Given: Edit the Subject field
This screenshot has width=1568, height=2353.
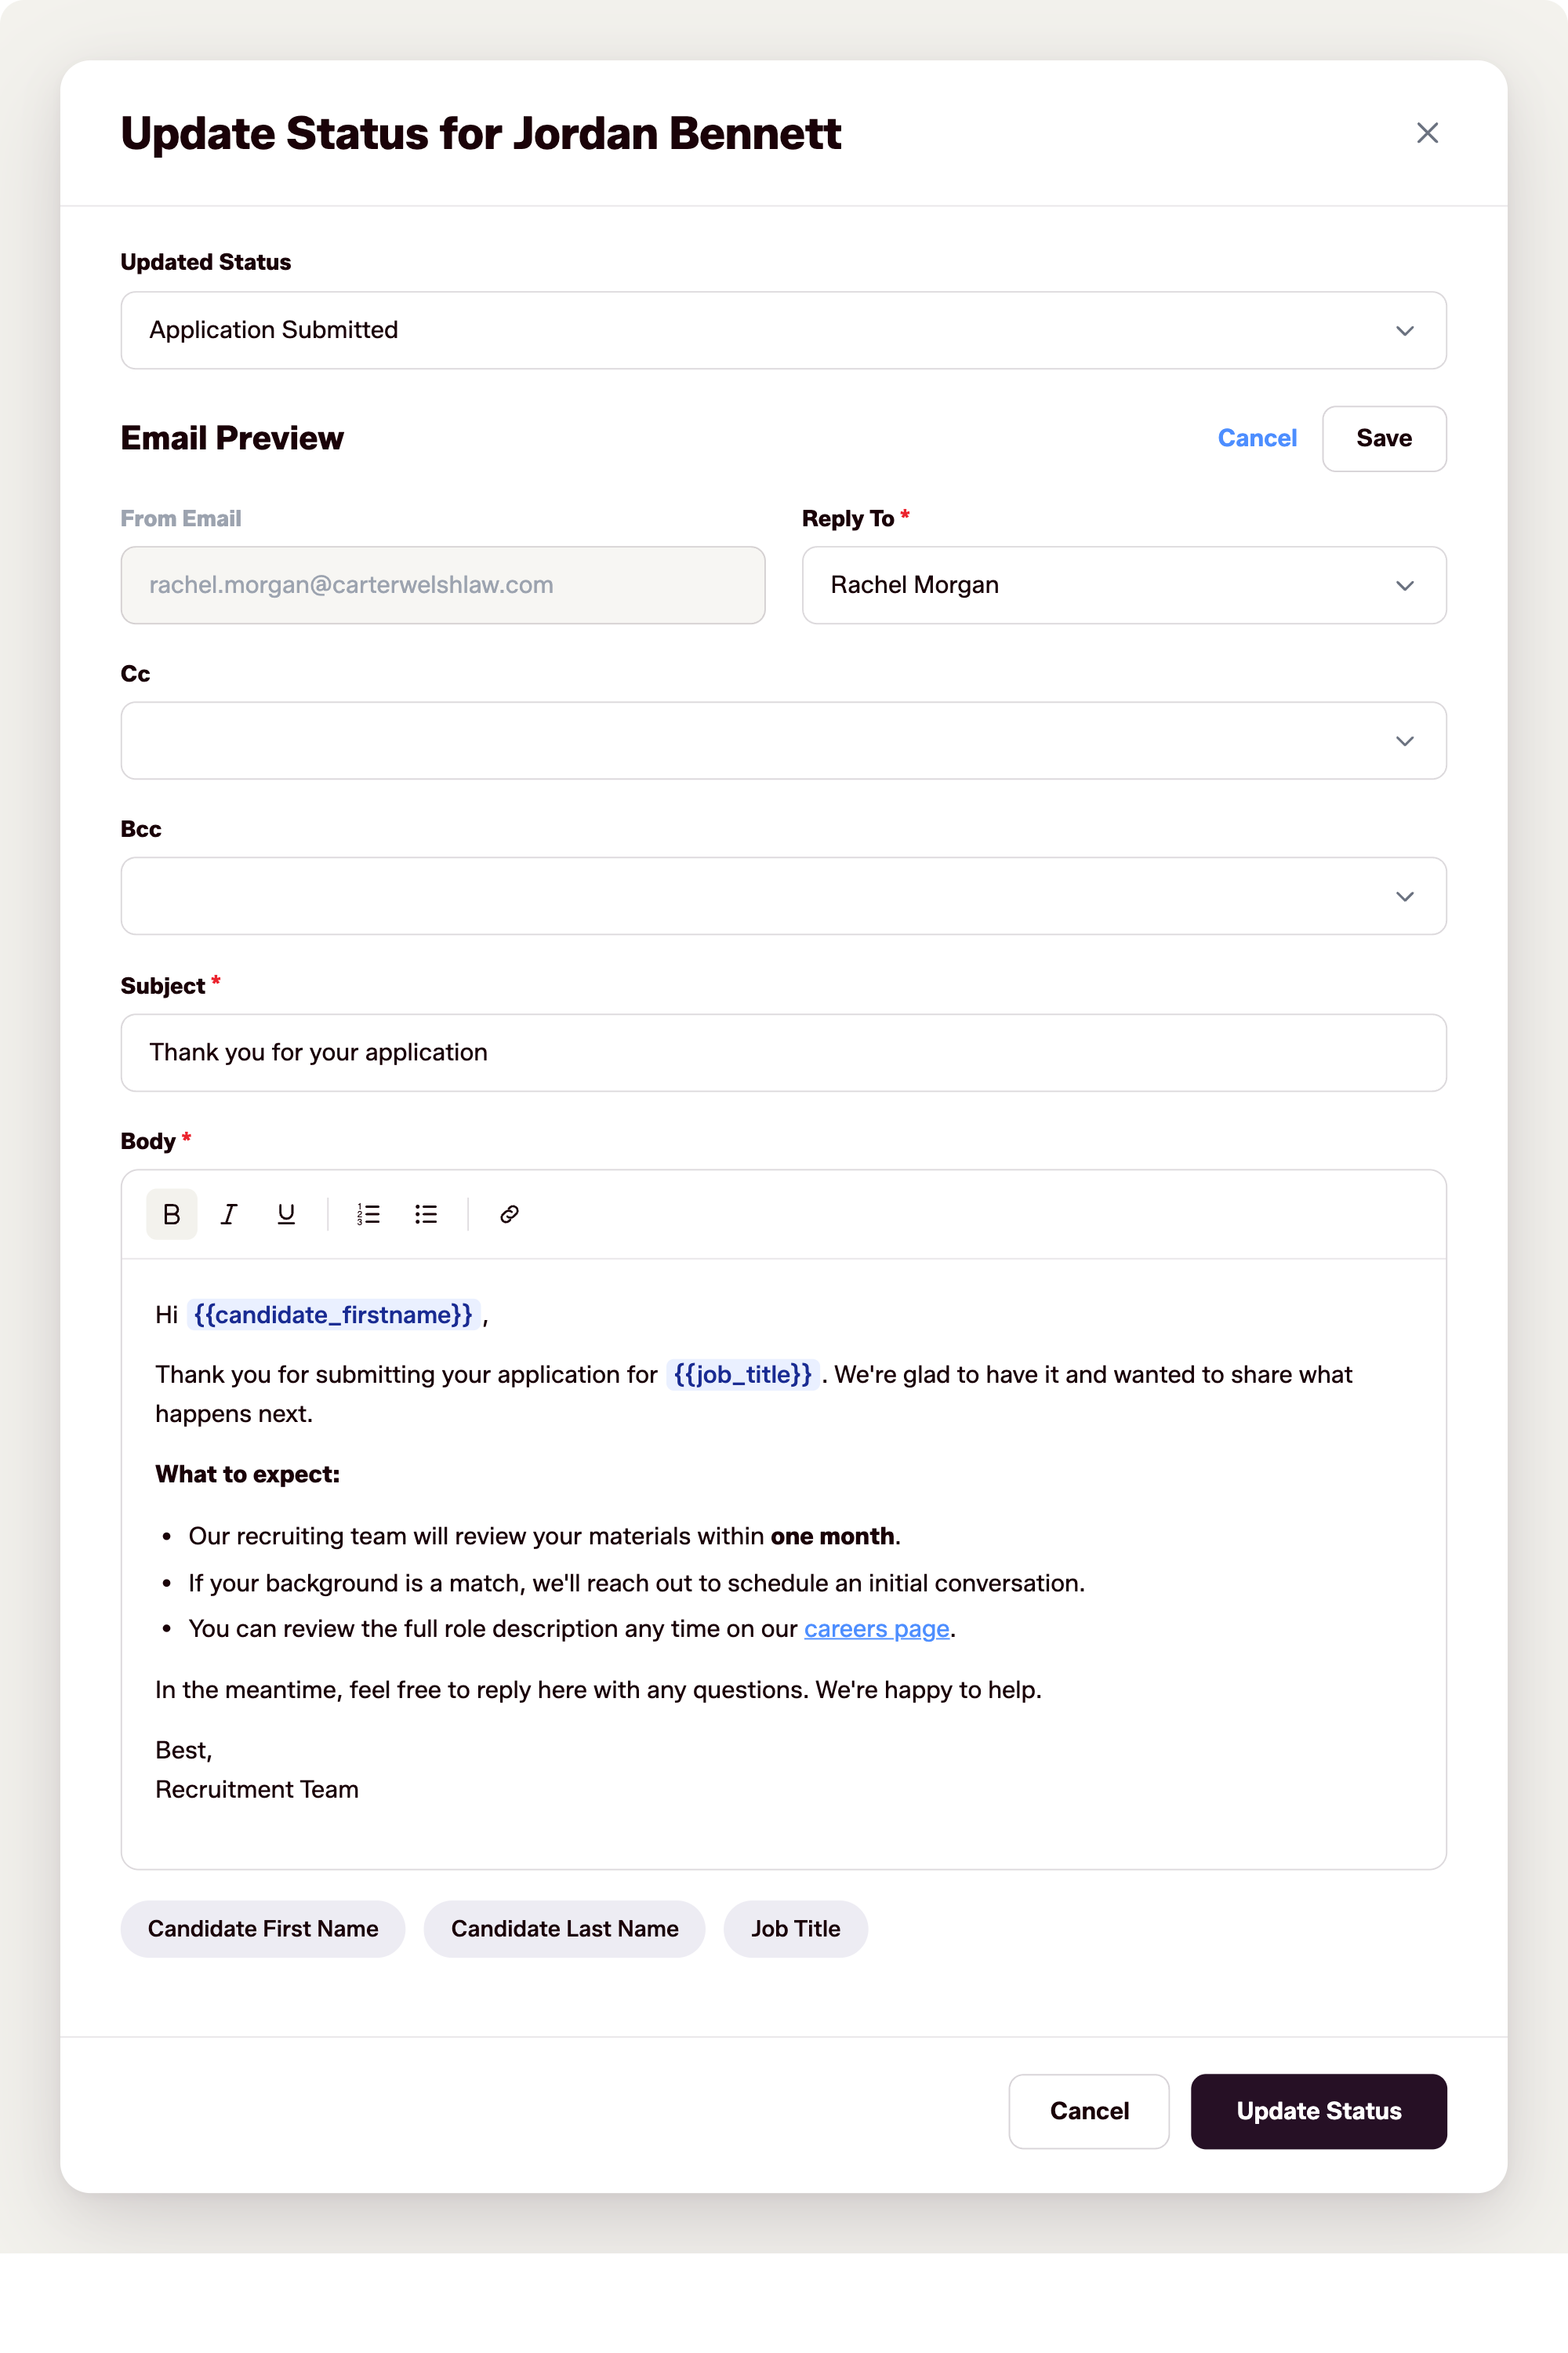Looking at the screenshot, I should coord(783,1053).
